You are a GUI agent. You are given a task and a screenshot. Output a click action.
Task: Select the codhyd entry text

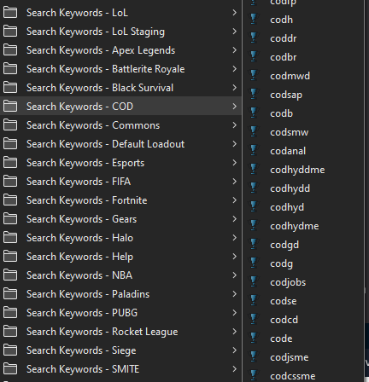(287, 207)
